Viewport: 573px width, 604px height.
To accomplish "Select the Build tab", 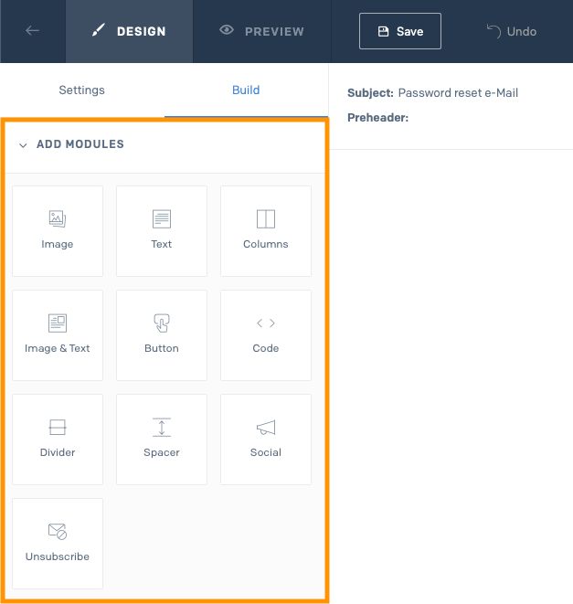I will (x=246, y=90).
